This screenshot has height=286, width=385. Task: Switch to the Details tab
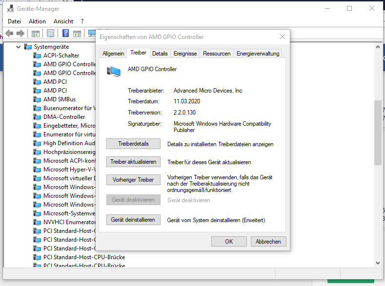pyautogui.click(x=160, y=54)
